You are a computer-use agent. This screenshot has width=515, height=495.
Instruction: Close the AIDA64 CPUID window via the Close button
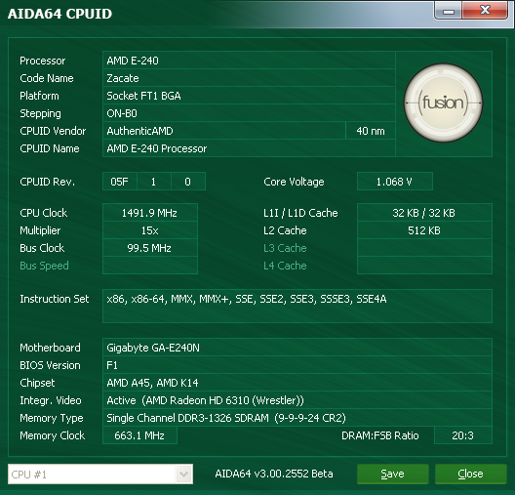click(470, 474)
